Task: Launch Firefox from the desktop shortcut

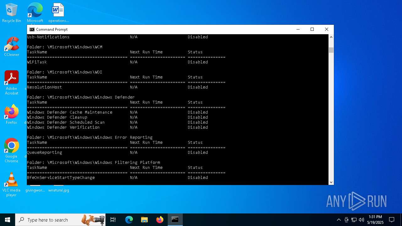Action: coord(12,115)
